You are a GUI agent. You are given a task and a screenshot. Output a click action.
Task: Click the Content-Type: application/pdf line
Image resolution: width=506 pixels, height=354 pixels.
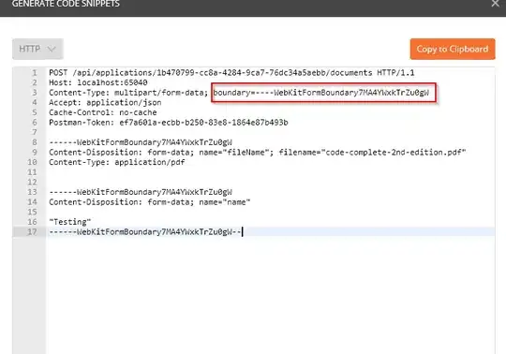point(117,162)
